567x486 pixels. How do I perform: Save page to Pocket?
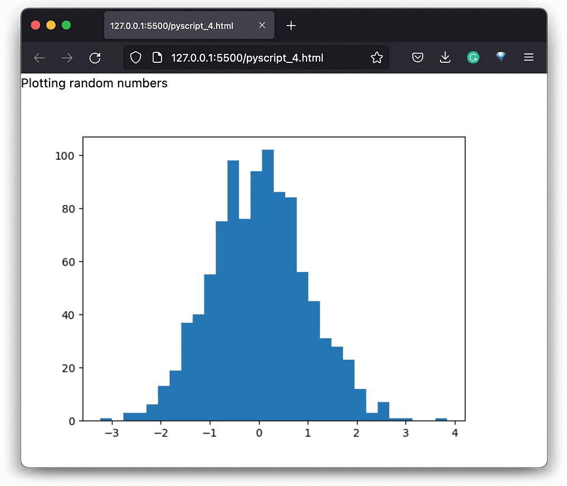click(418, 57)
